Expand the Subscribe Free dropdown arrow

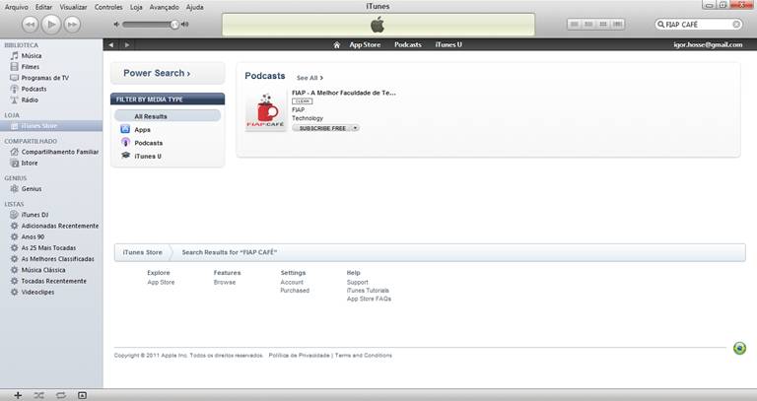tap(355, 128)
